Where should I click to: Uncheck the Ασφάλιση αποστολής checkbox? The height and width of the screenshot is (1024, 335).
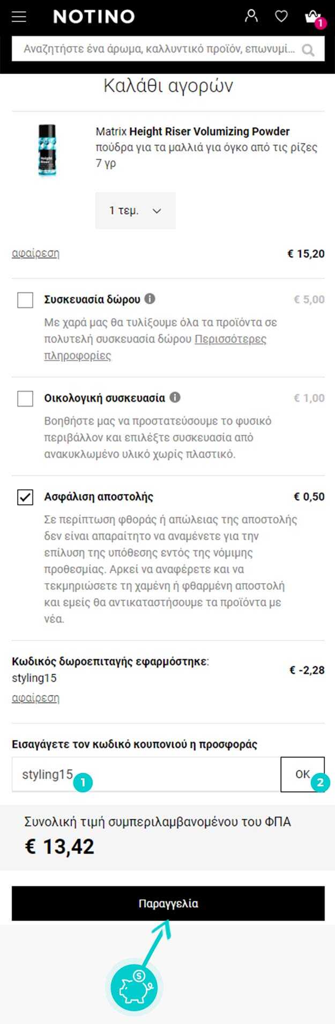pyautogui.click(x=25, y=497)
